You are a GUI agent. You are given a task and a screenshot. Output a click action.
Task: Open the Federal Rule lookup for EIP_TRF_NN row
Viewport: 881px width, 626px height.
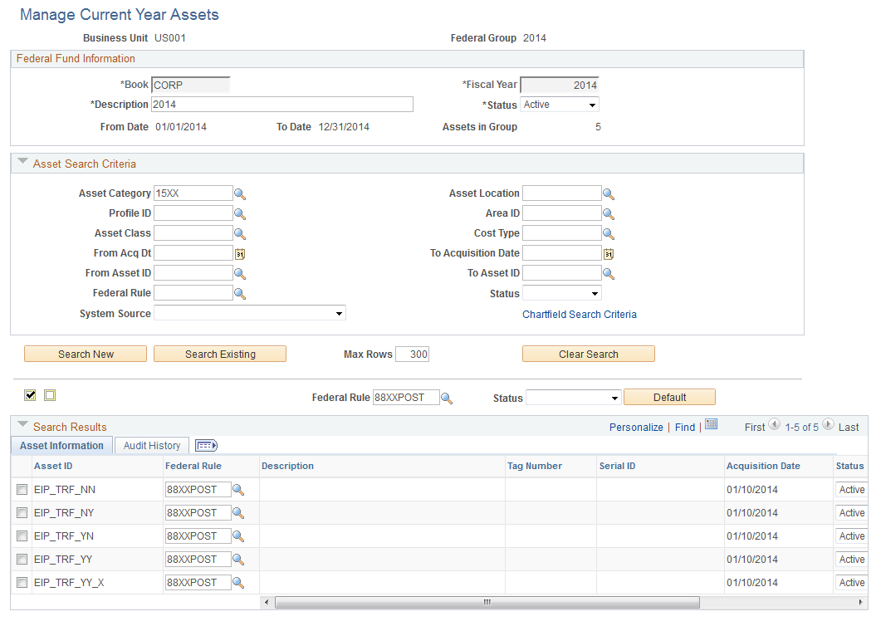[x=239, y=490]
